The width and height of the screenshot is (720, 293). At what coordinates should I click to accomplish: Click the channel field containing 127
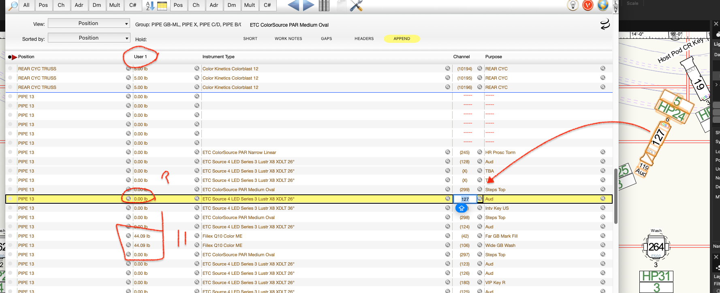(465, 199)
